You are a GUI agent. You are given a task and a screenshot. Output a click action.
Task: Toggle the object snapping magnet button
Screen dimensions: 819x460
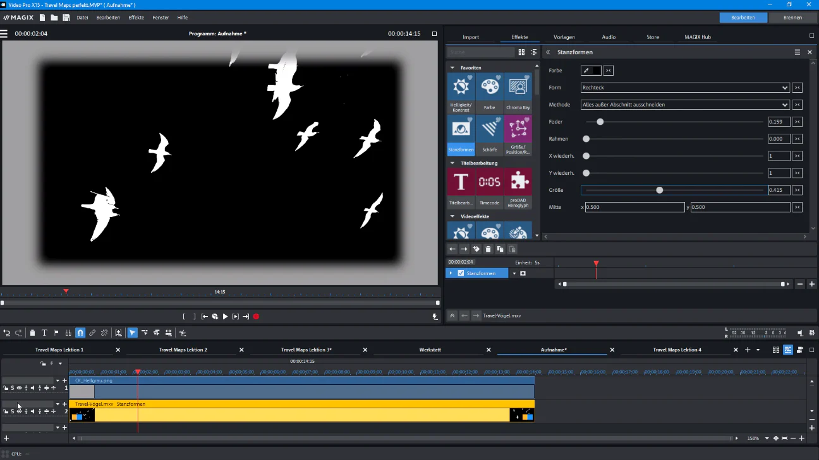pos(80,333)
